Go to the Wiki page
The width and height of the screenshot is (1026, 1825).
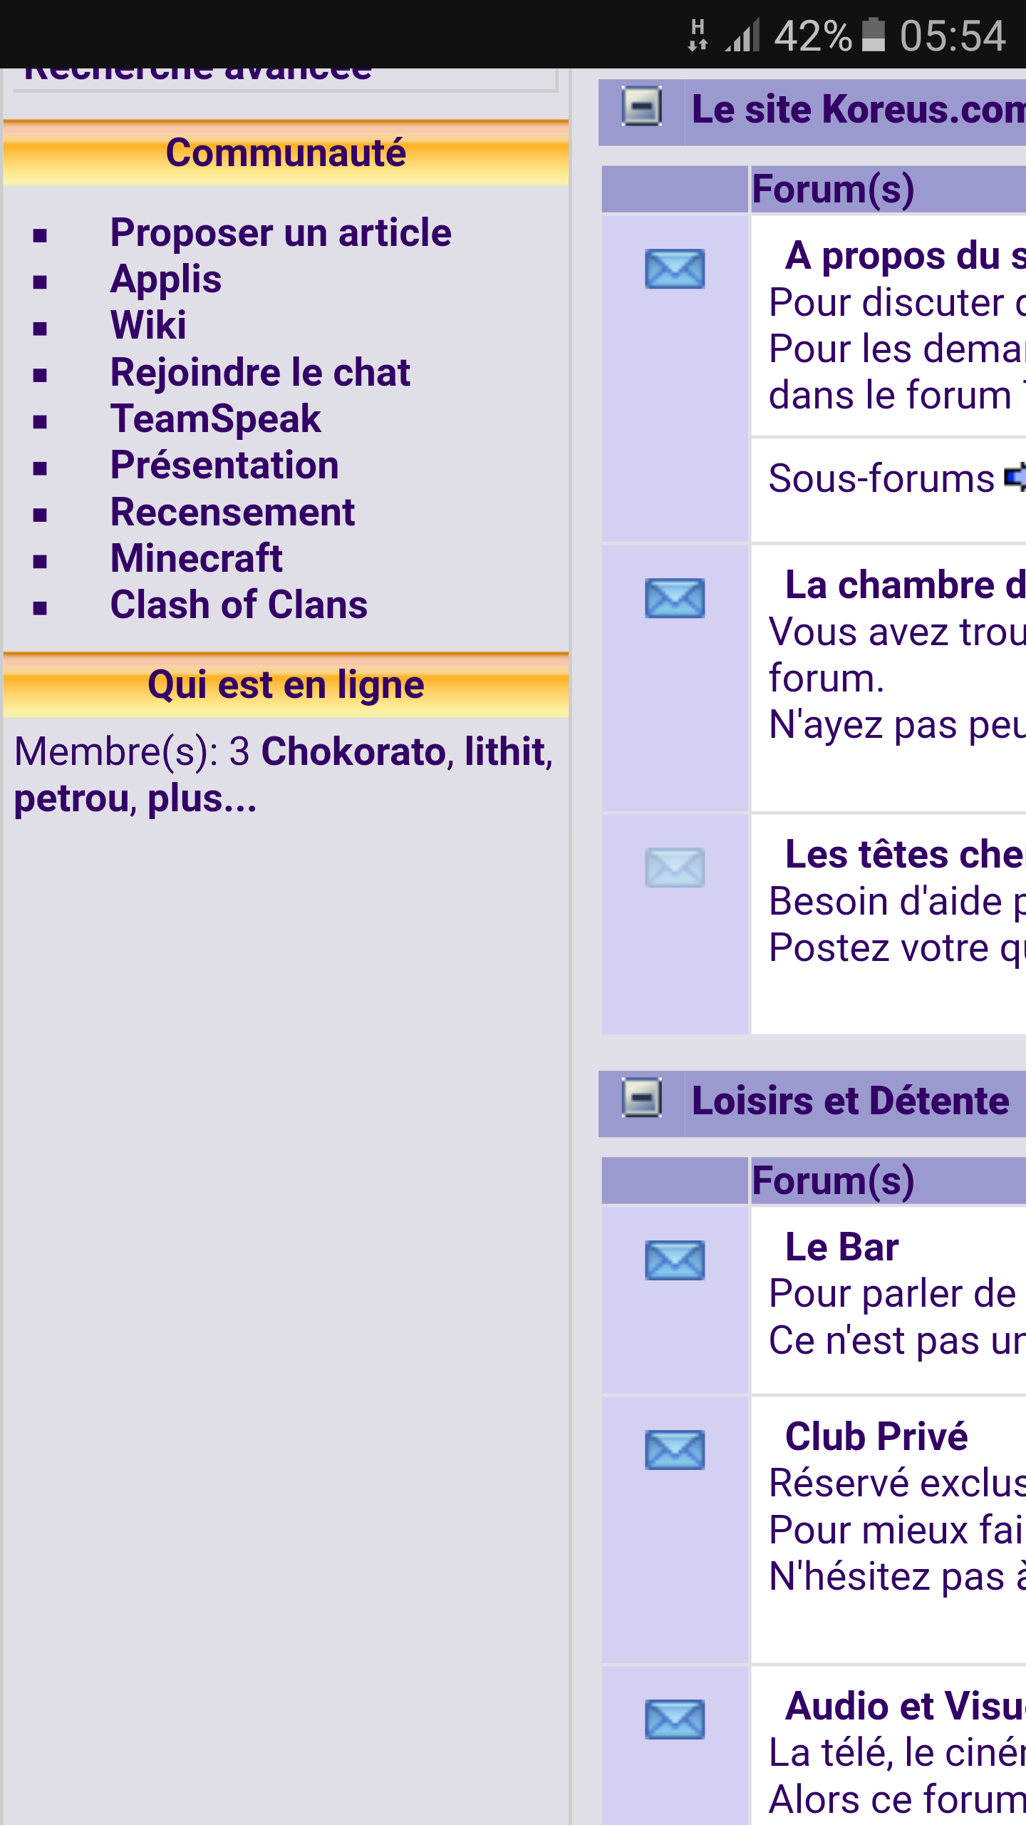coord(148,326)
